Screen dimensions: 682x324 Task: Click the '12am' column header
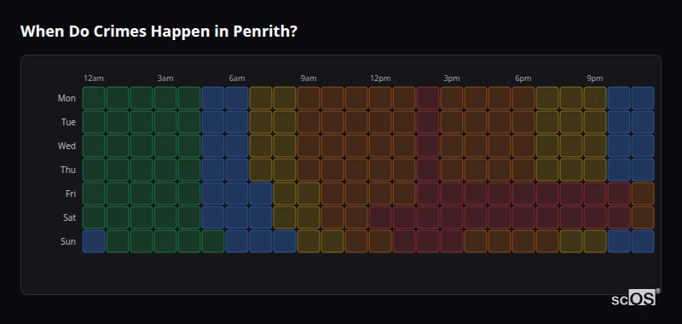(94, 78)
